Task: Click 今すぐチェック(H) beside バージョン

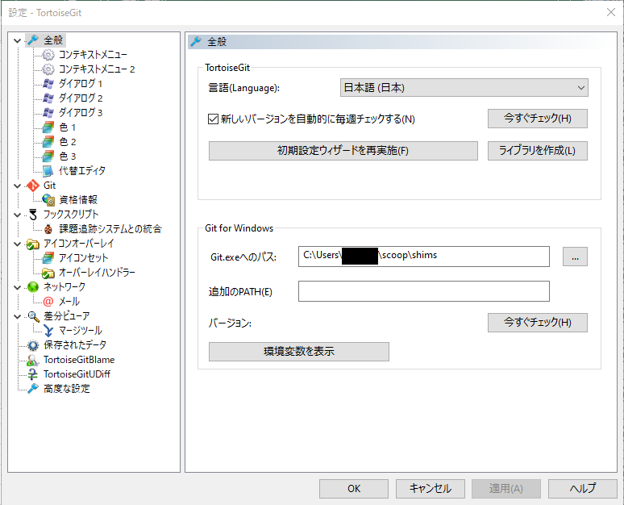Action: point(538,323)
